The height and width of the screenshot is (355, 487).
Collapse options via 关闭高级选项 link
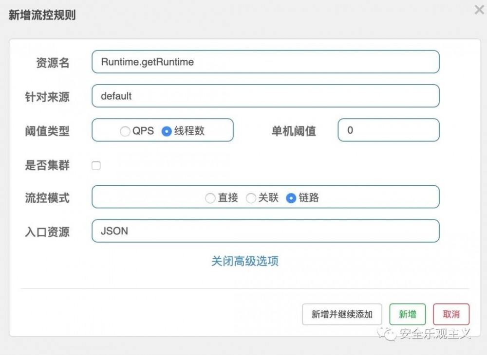[245, 261]
